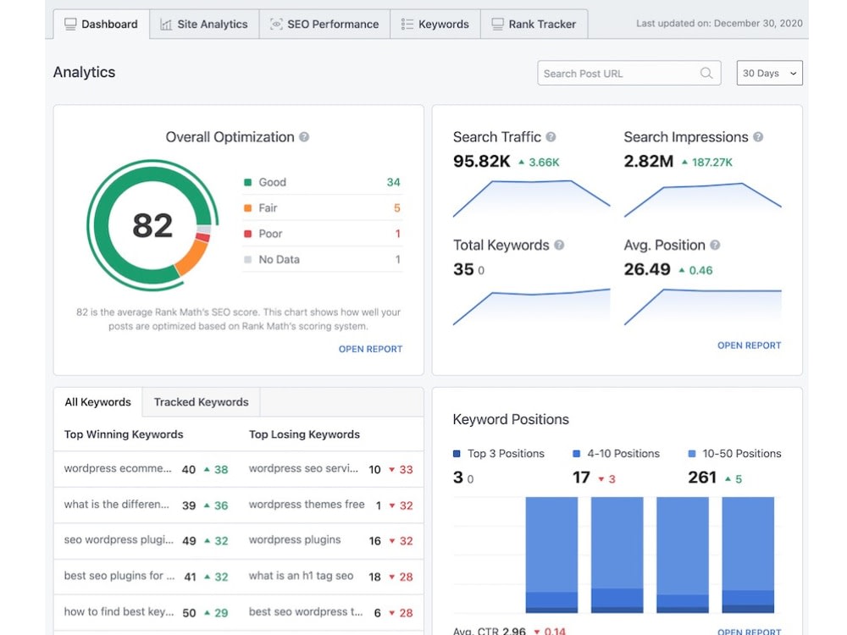Image resolution: width=847 pixels, height=635 pixels.
Task: Open the SEO Performance tab
Action: pyautogui.click(x=324, y=25)
